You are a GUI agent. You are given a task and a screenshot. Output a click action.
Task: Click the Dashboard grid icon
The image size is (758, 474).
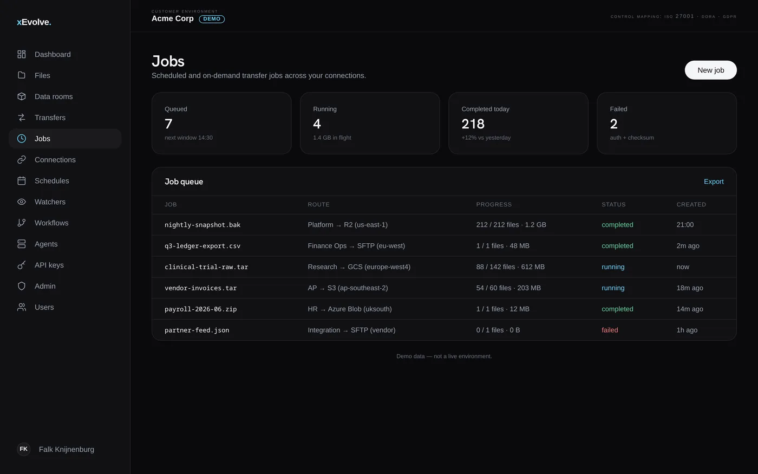coord(22,54)
